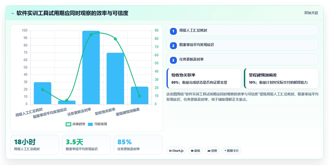Click the number 2 badge for 阻塞事项平均发现延迟
The height and width of the screenshot is (165, 329).
click(x=173, y=46)
